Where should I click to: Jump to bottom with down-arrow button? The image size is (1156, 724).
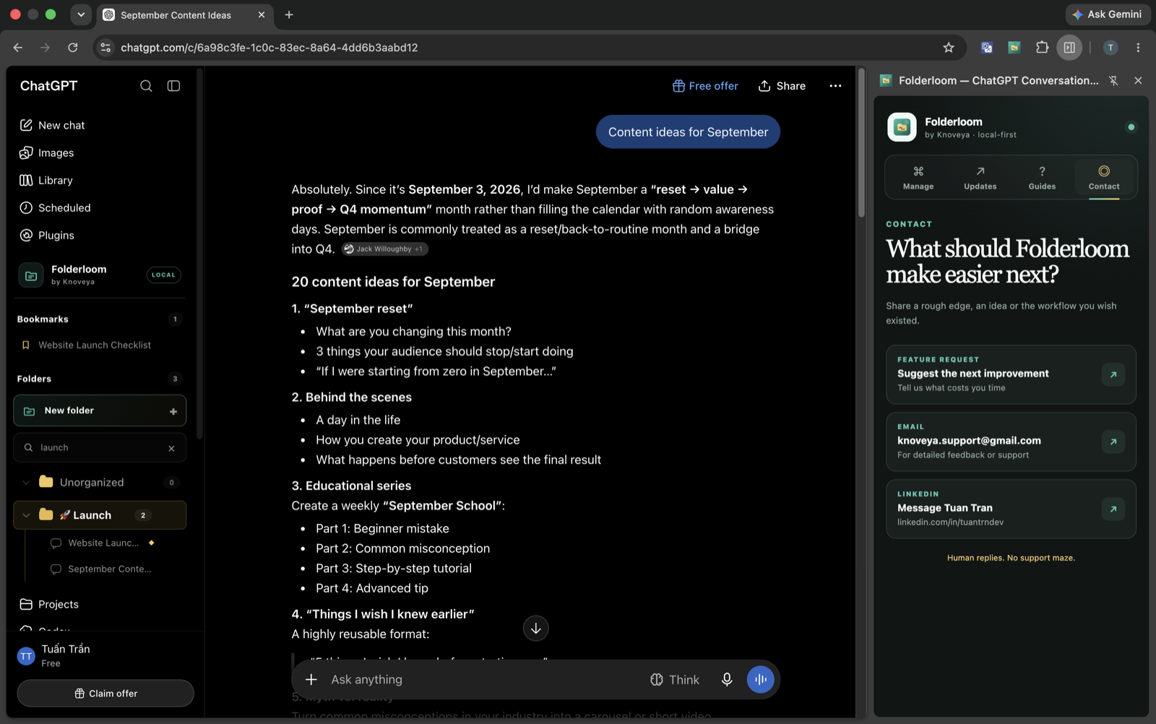tap(535, 628)
